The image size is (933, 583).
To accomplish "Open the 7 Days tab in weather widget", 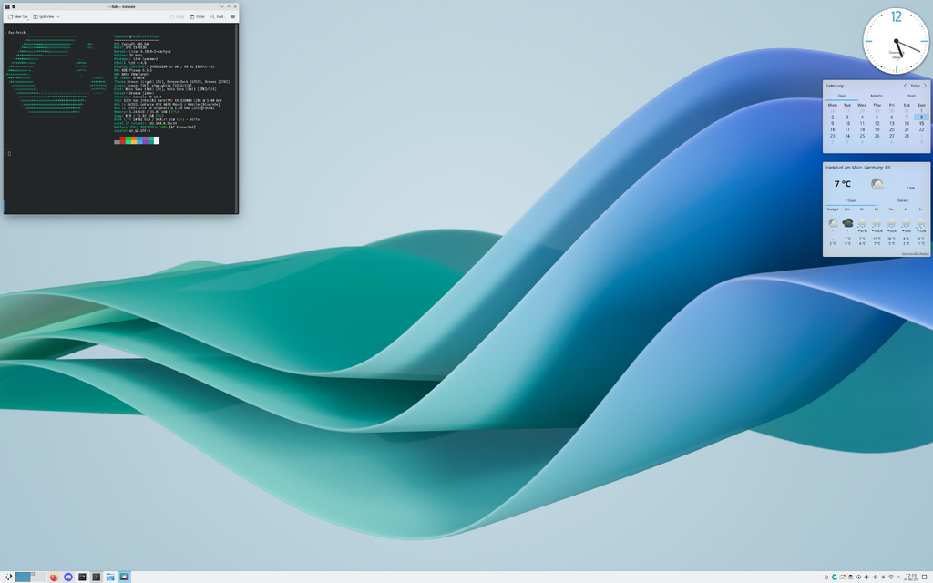I will click(850, 201).
